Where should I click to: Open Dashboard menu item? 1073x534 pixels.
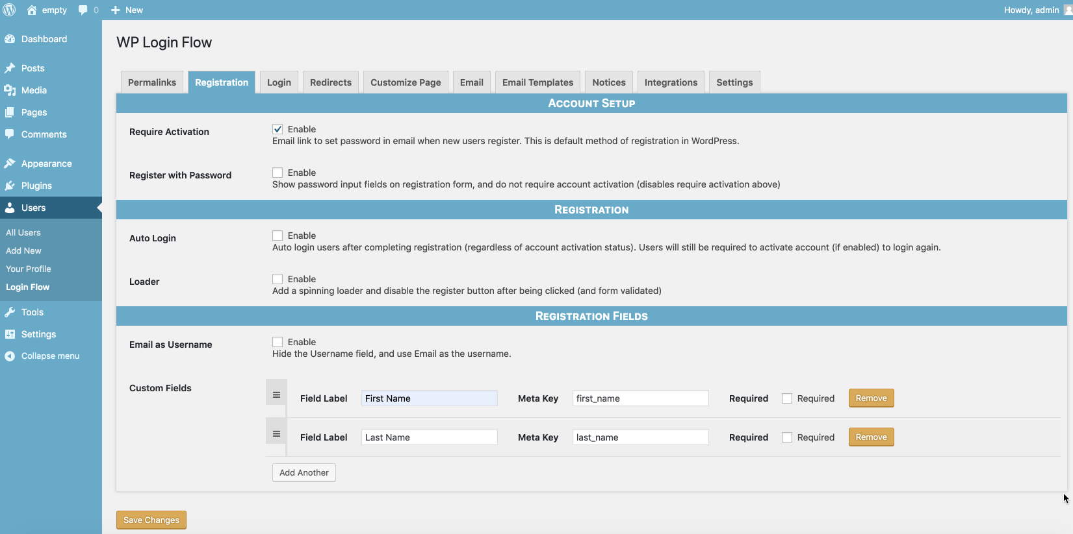coord(51,39)
